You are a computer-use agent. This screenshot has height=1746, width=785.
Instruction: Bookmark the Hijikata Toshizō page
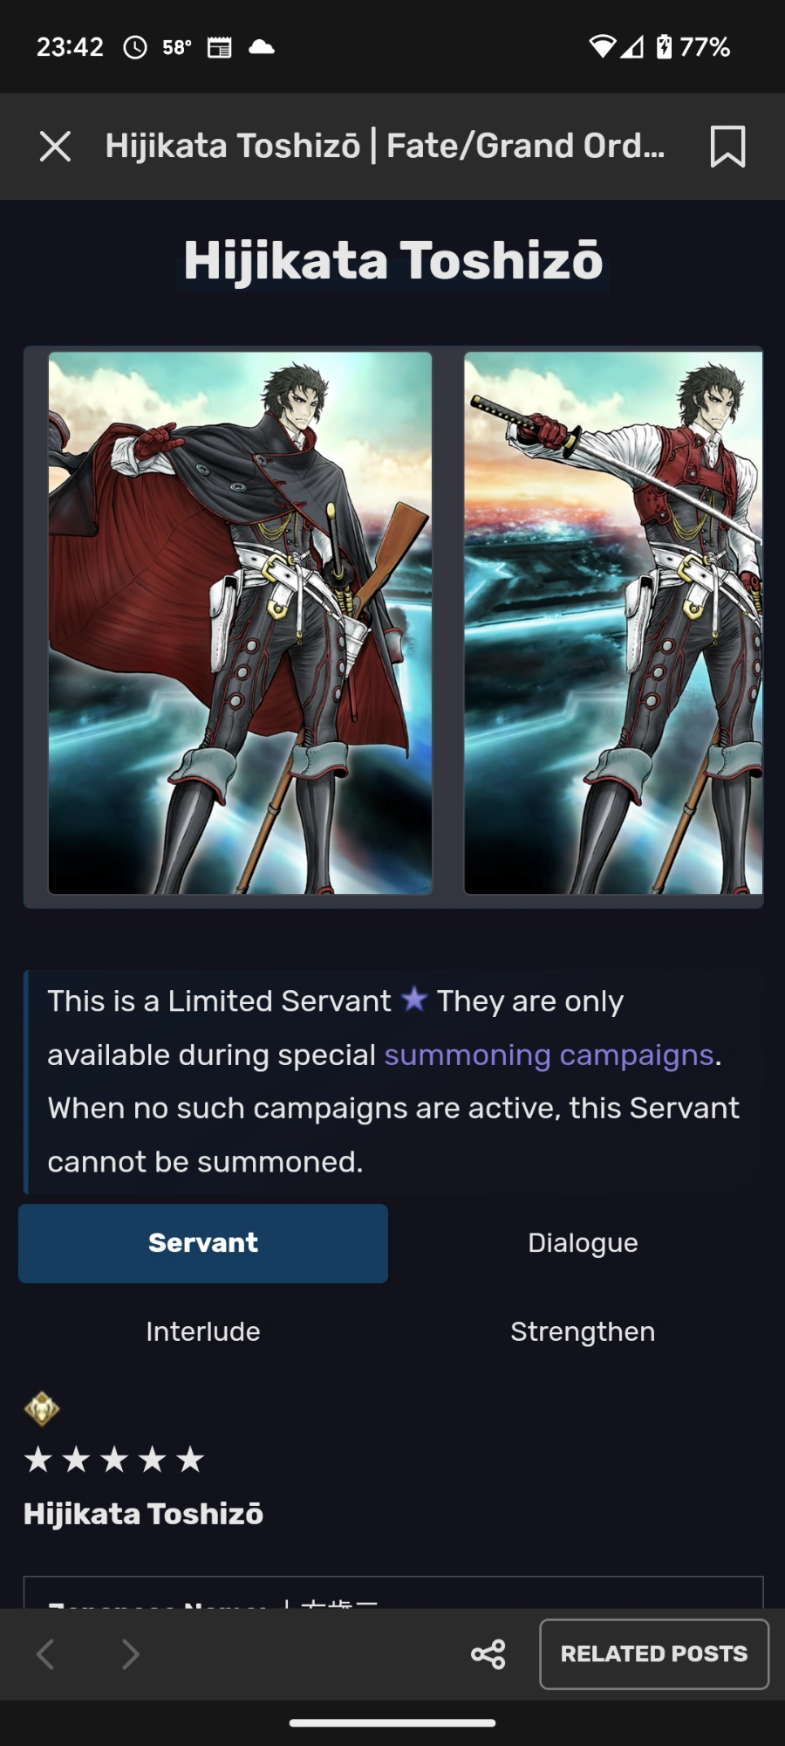pyautogui.click(x=727, y=146)
